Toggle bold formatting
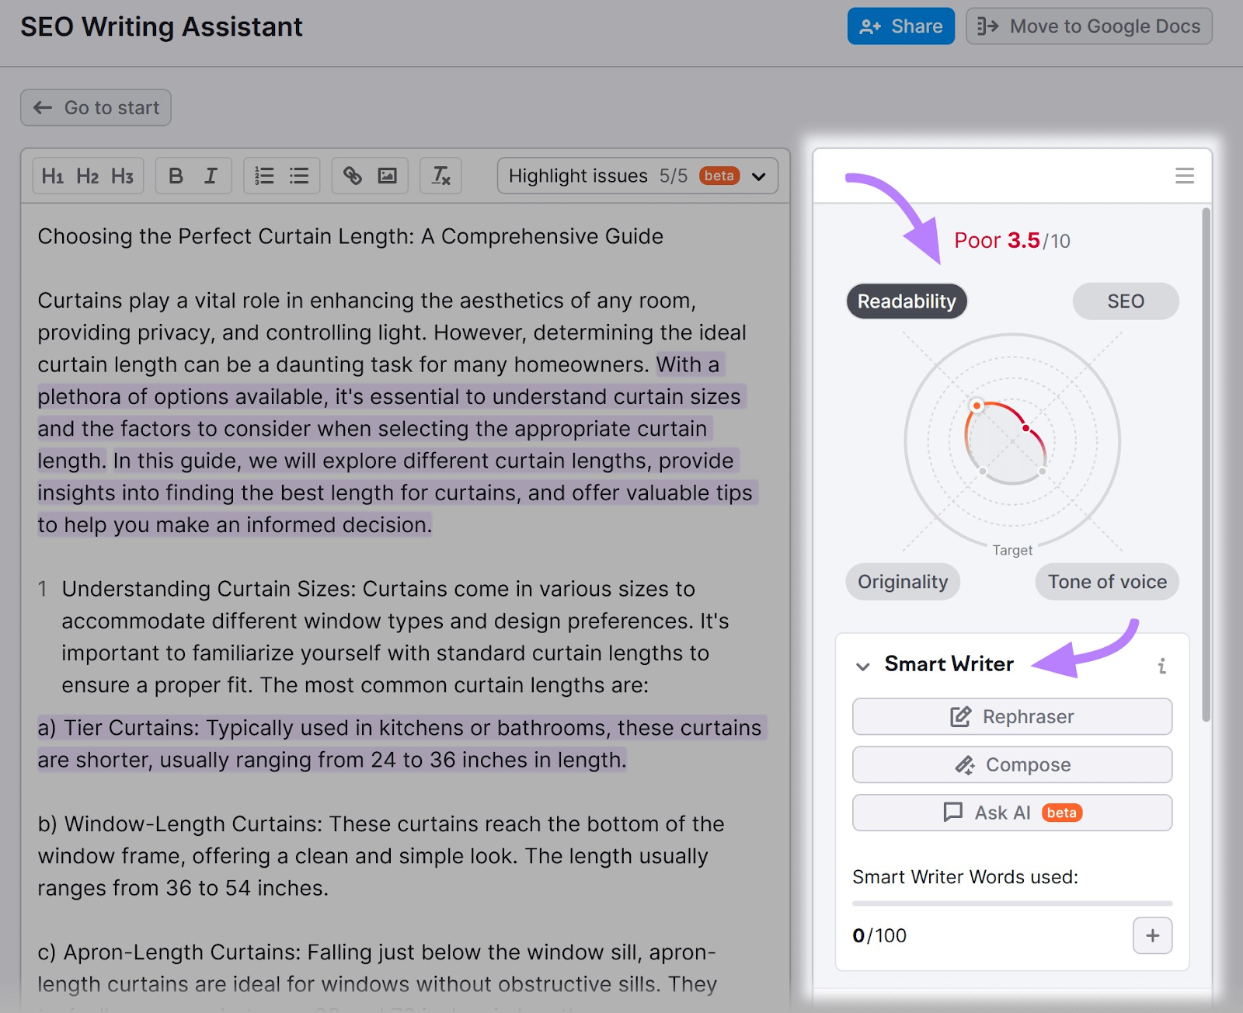 tap(176, 176)
